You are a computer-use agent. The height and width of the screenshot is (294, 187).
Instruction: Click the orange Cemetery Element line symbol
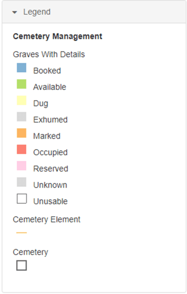point(22,233)
